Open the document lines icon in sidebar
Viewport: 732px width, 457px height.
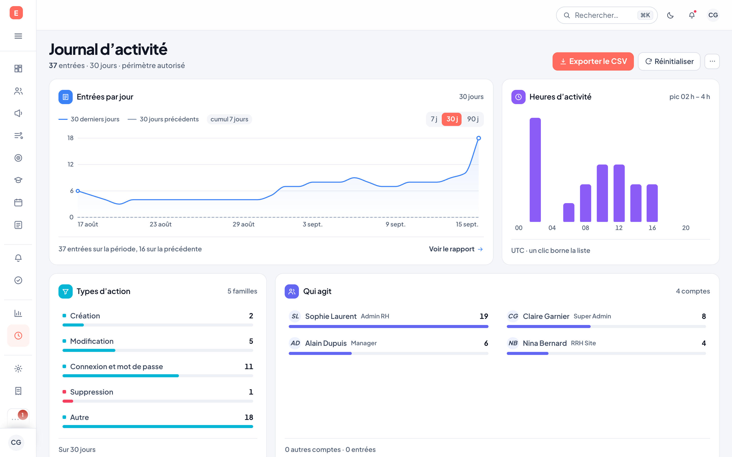(18, 225)
